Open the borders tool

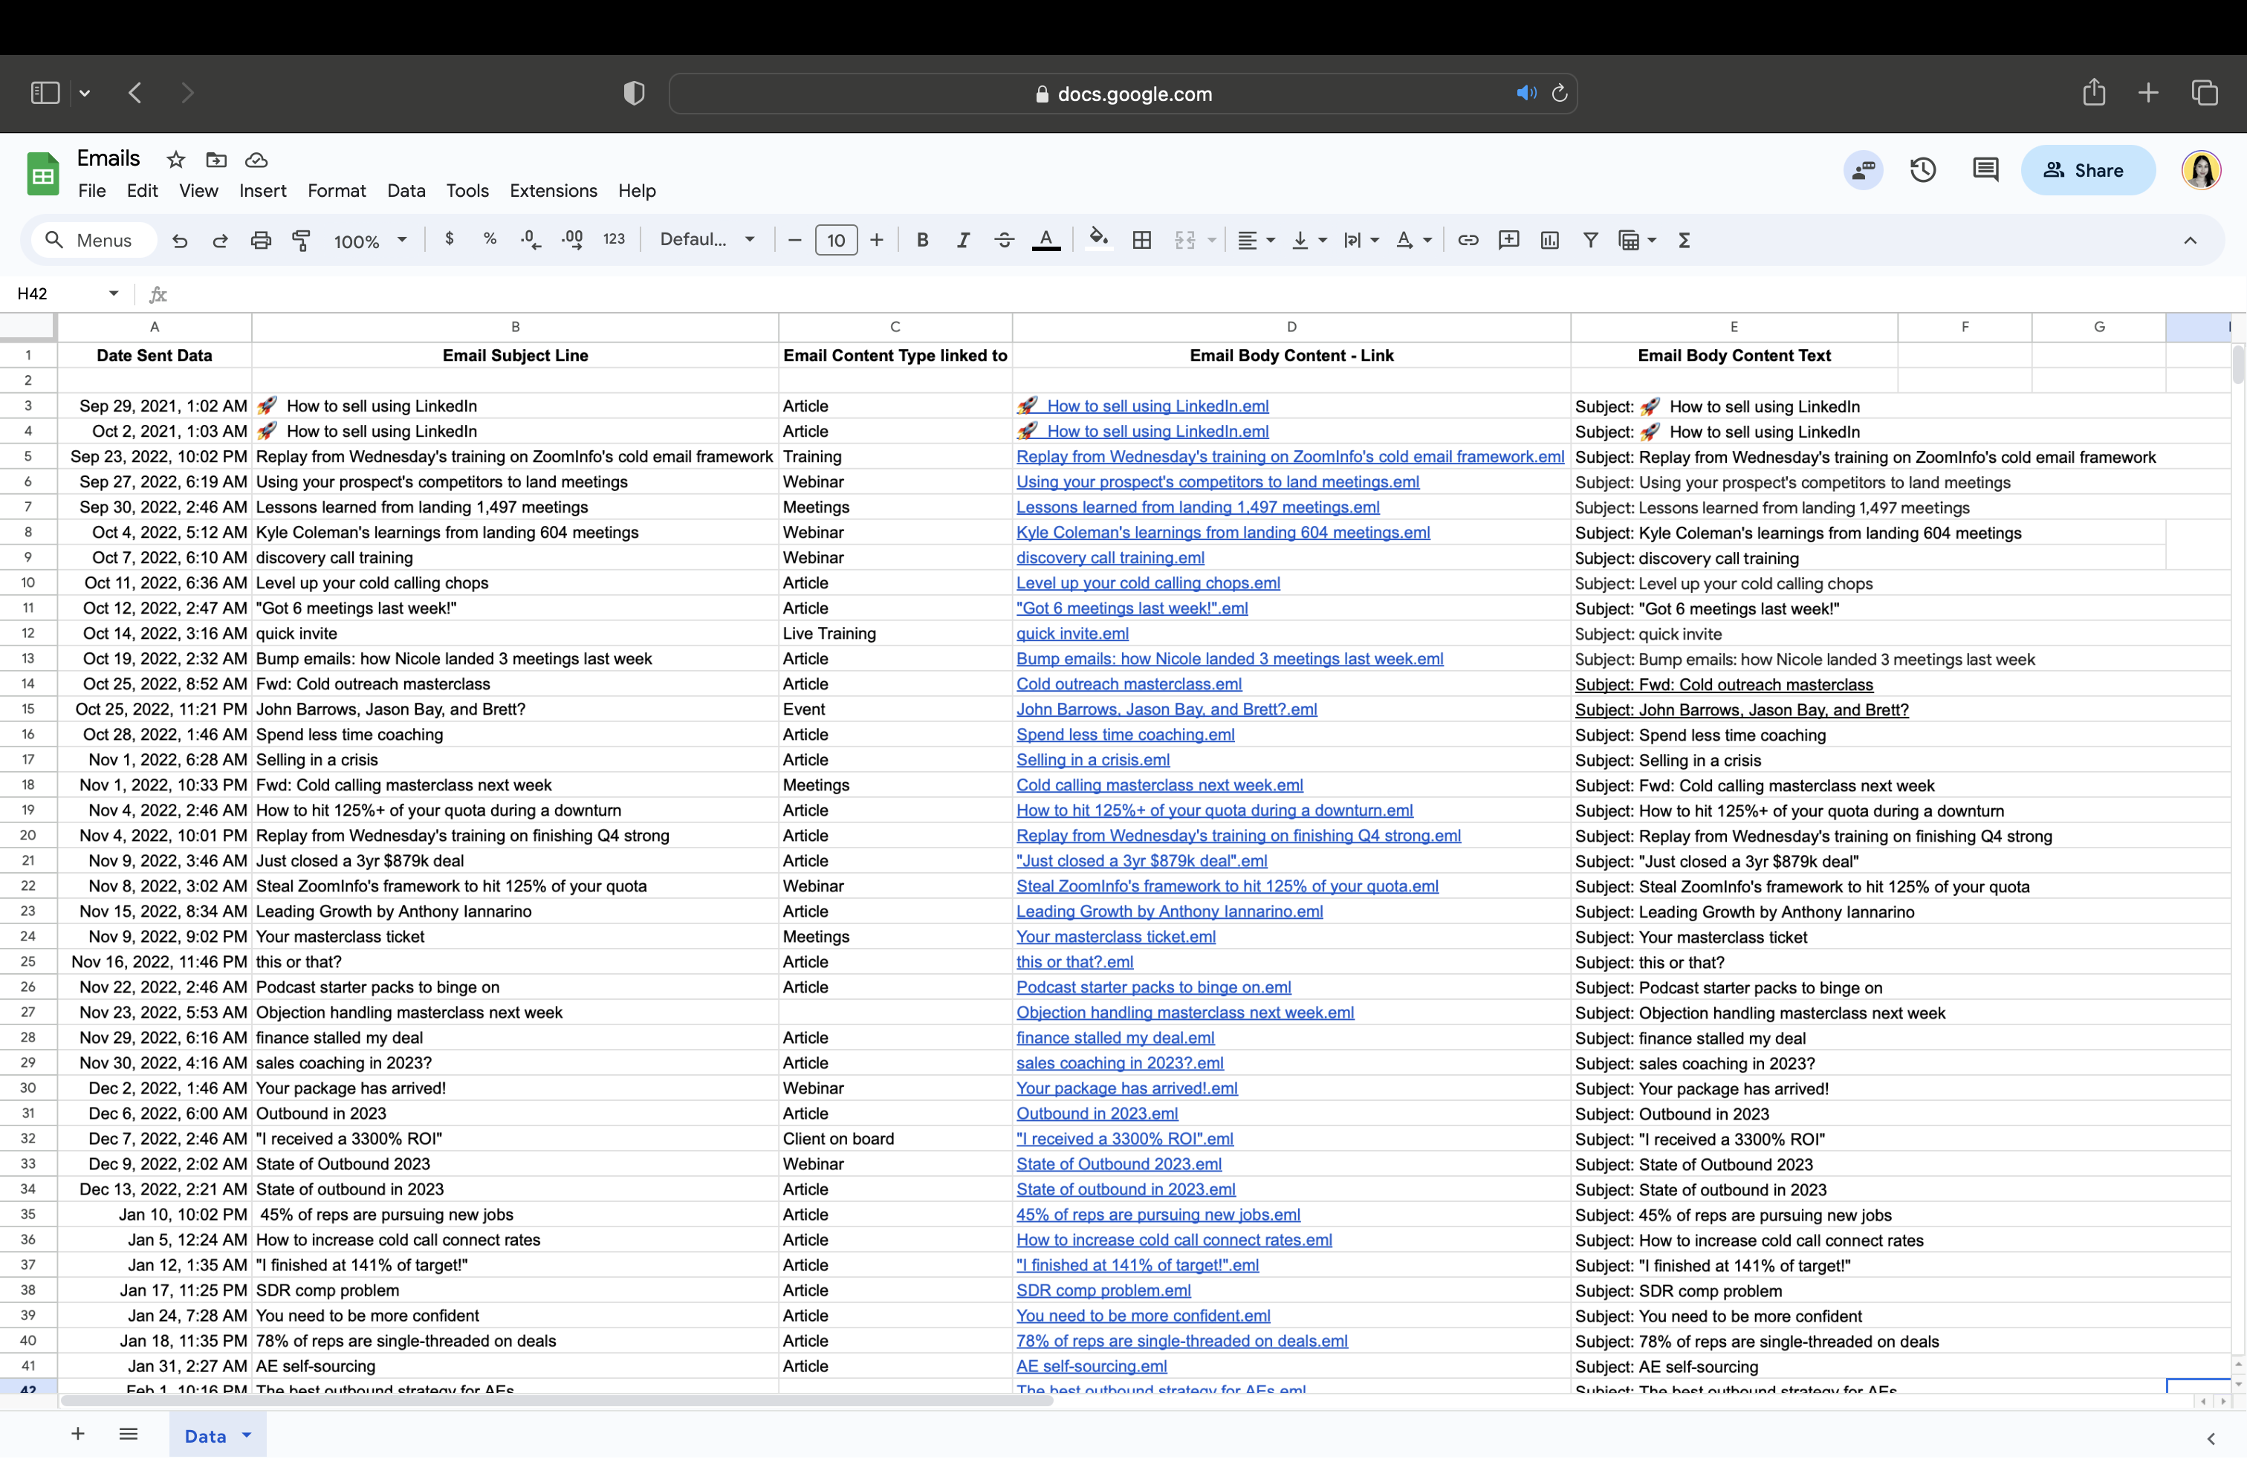[1141, 241]
